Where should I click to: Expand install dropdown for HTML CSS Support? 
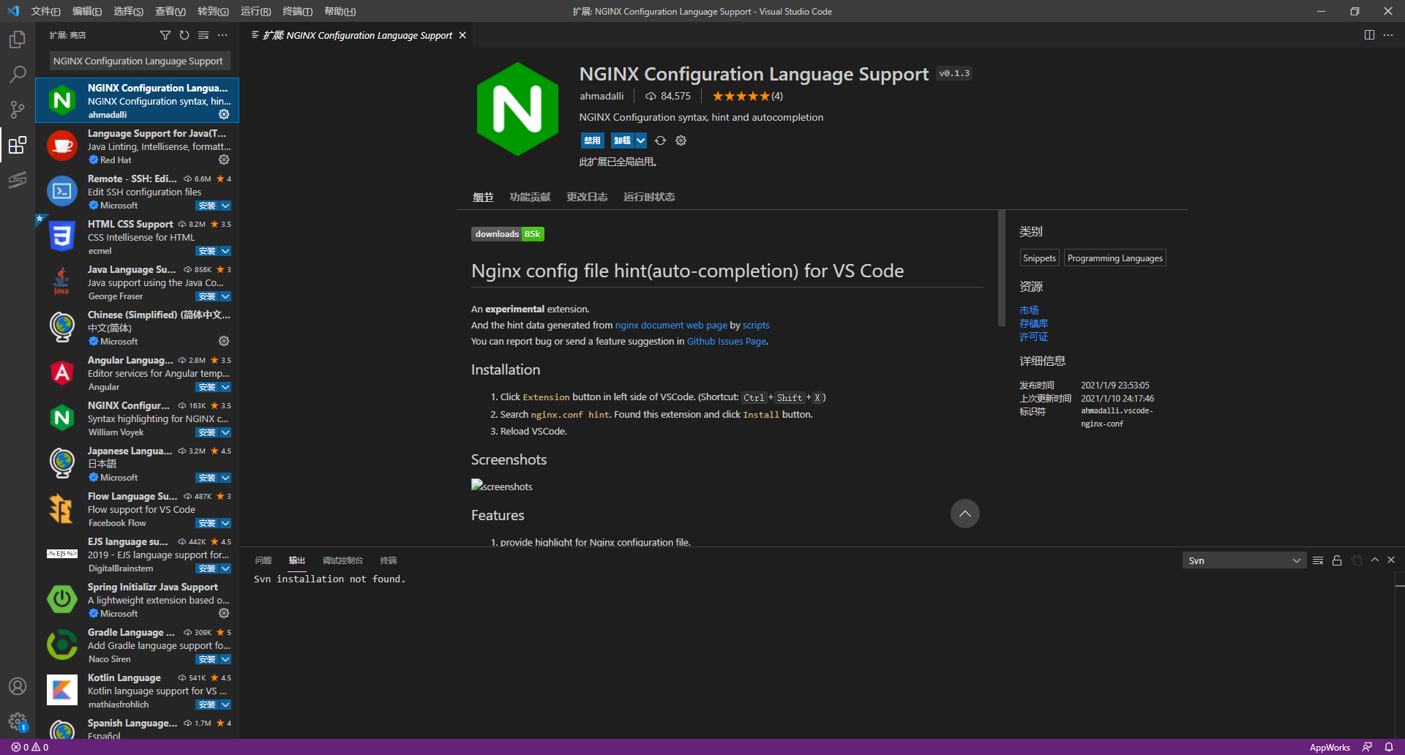225,251
